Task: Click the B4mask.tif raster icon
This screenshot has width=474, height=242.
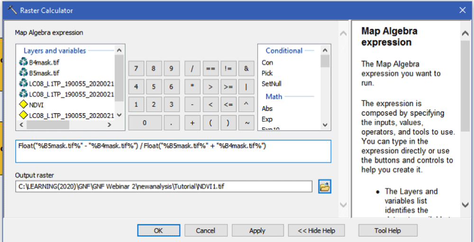Action: [23, 62]
